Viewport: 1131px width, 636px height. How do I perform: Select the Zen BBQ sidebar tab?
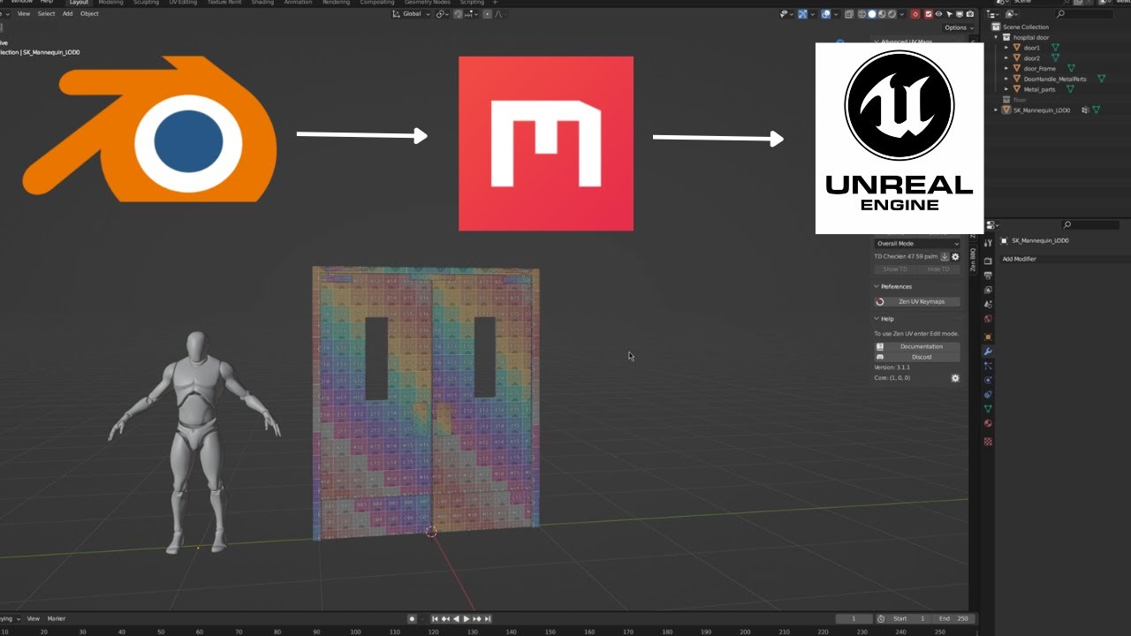coord(973,261)
